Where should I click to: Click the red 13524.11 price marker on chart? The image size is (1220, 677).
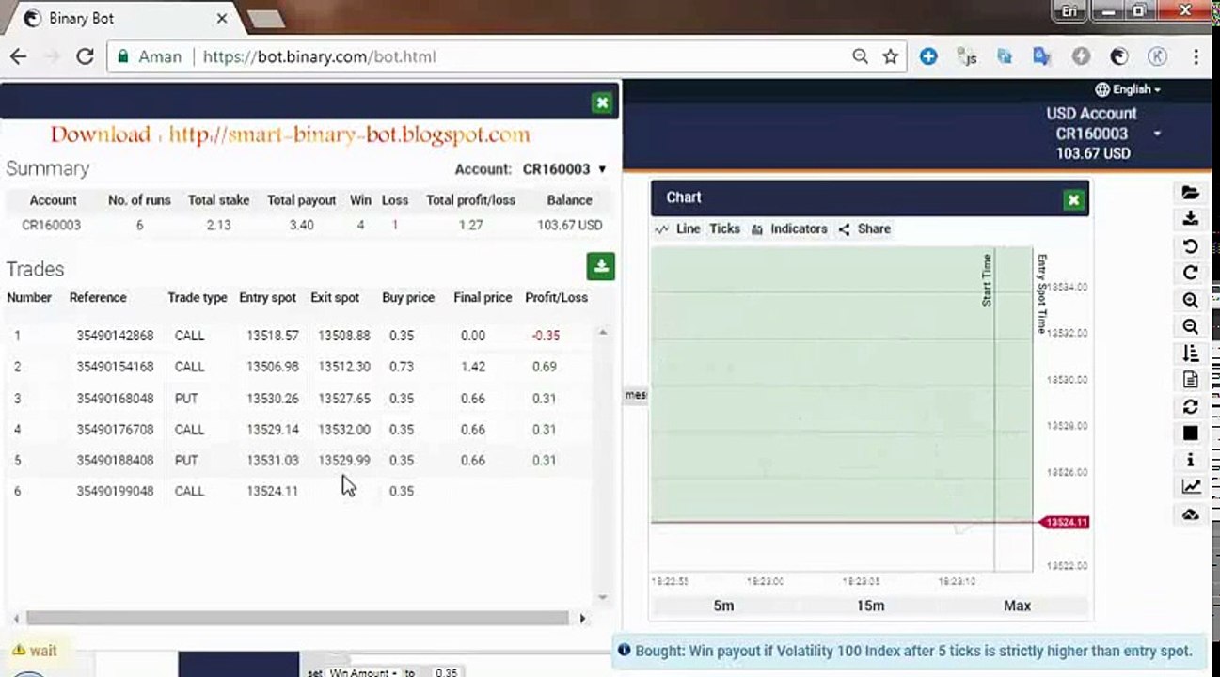pos(1064,522)
